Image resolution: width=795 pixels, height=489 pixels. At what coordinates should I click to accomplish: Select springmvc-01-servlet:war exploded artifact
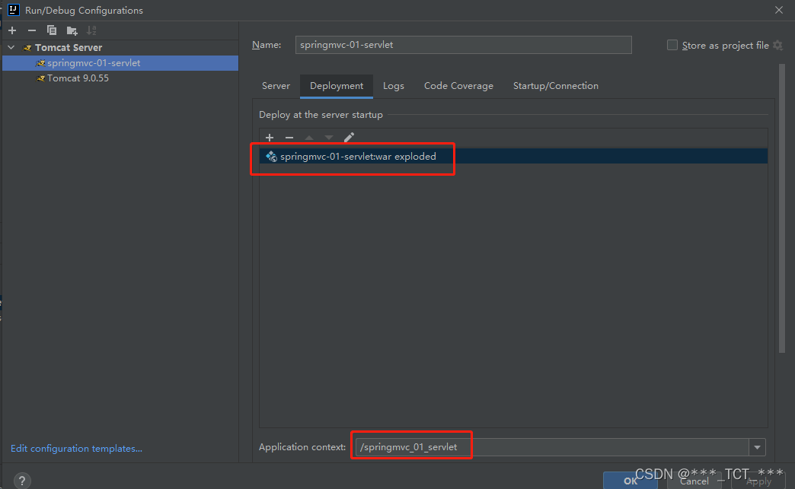click(x=513, y=157)
